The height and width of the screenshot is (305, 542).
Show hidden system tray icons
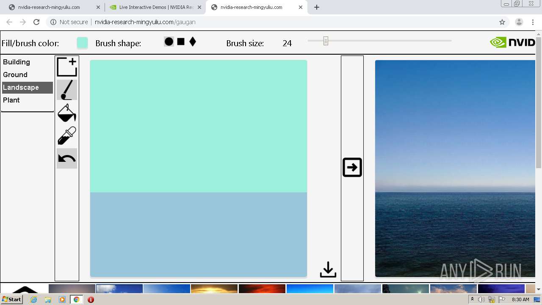tap(472, 299)
